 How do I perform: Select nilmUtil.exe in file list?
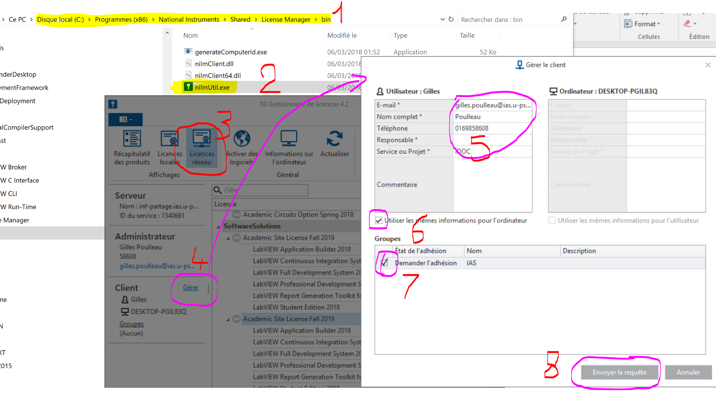(x=212, y=87)
